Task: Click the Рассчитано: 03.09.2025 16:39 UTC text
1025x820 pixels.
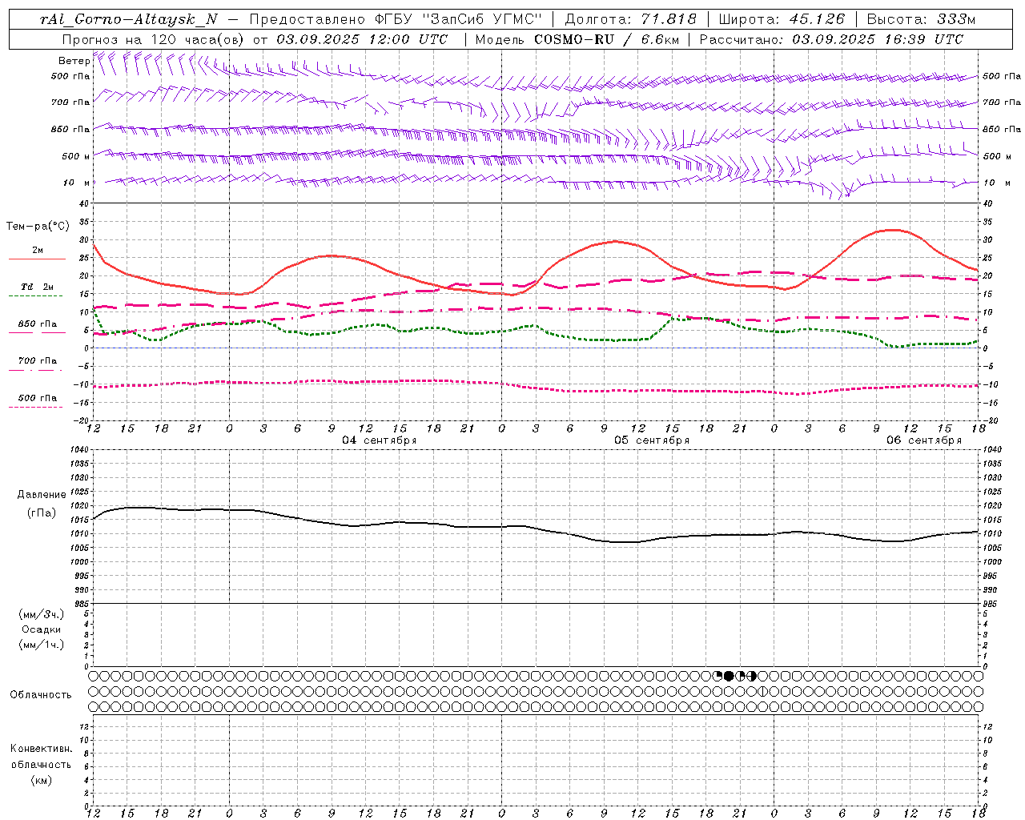Action: (831, 39)
